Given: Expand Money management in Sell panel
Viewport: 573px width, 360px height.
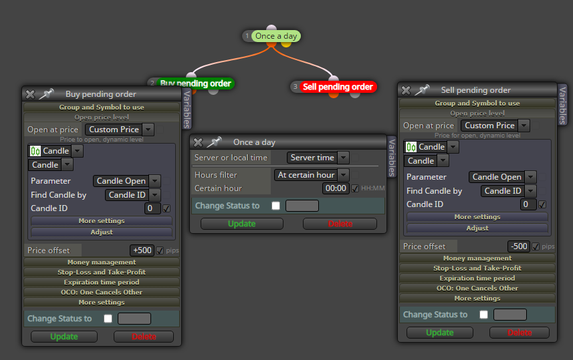Looking at the screenshot, I should [477, 258].
